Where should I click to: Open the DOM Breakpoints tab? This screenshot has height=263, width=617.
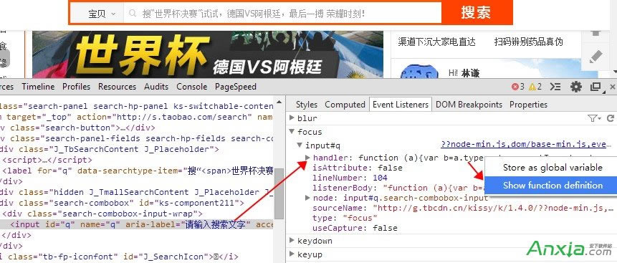point(469,105)
